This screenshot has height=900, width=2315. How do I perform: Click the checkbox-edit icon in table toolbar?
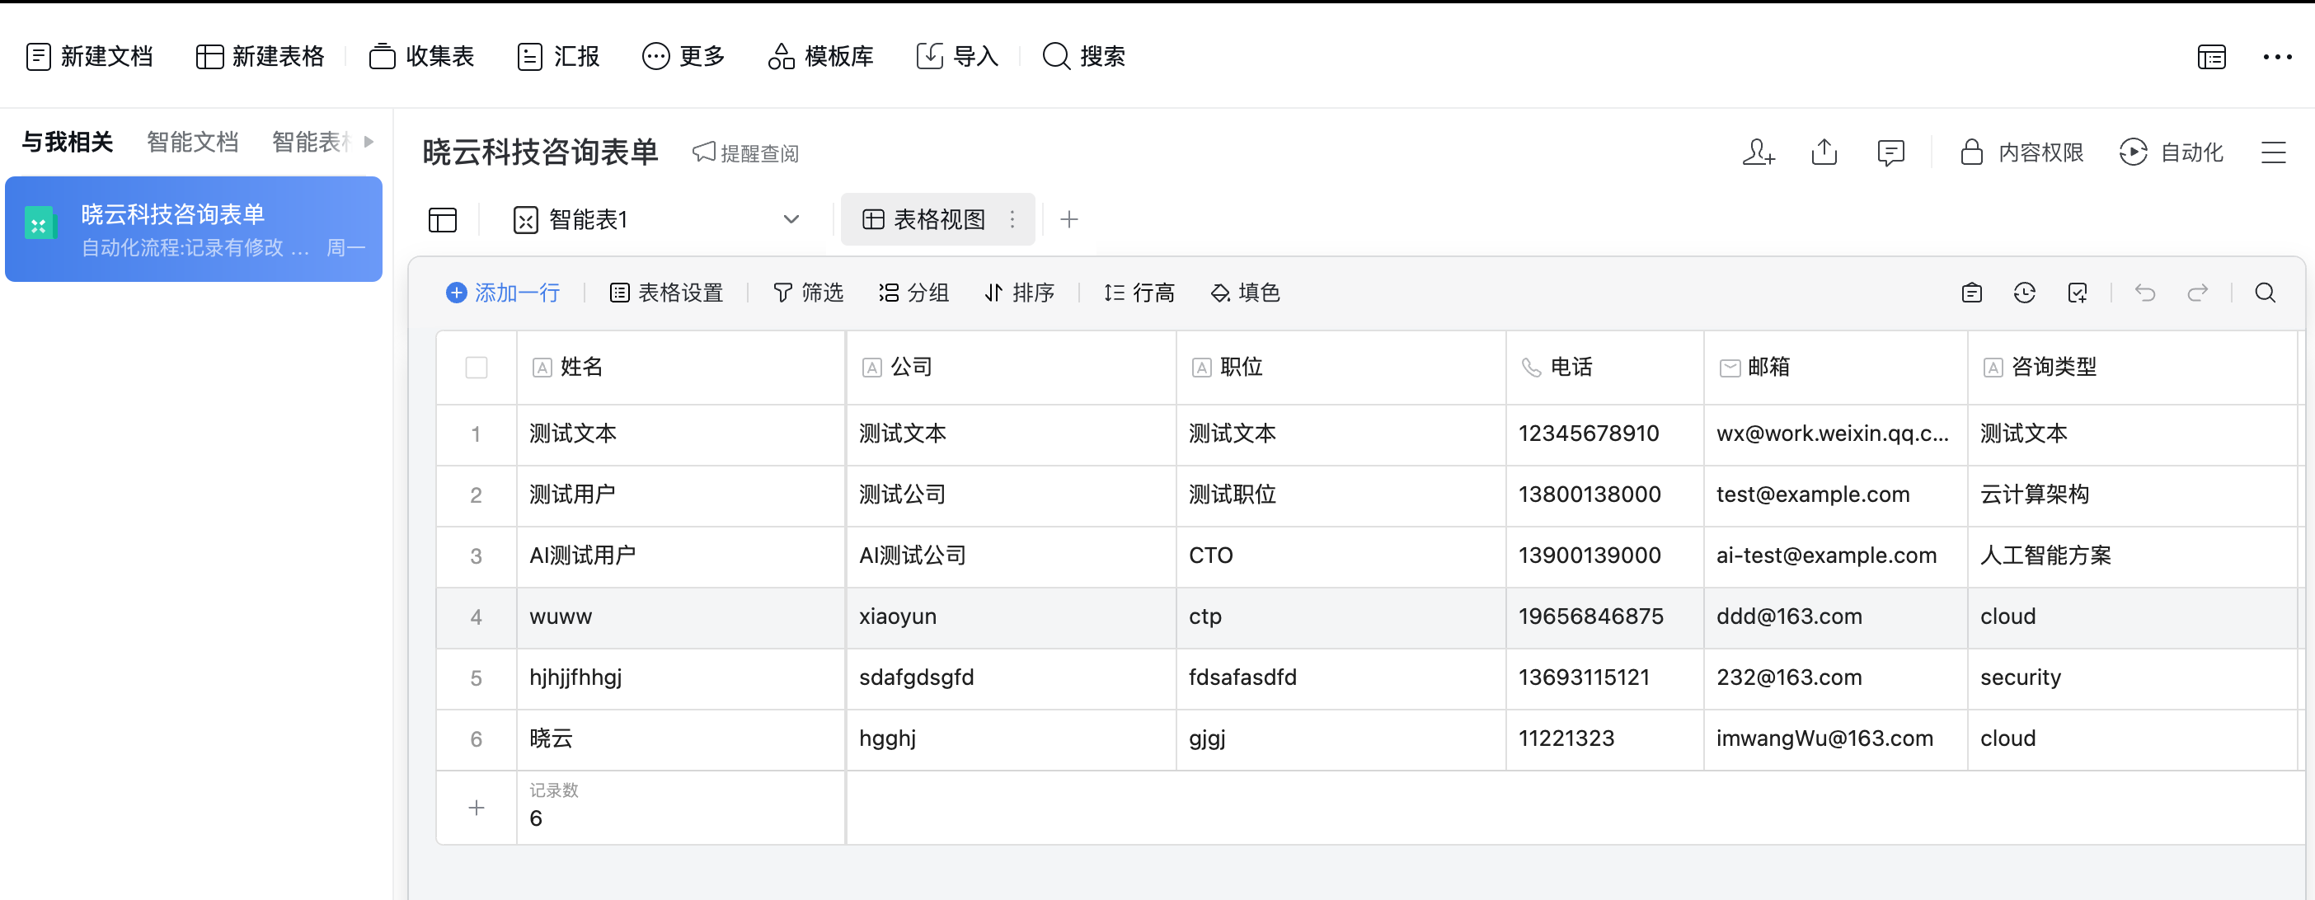pos(2078,293)
